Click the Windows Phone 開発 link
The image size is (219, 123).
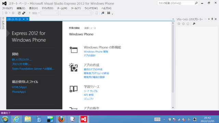click(x=96, y=52)
